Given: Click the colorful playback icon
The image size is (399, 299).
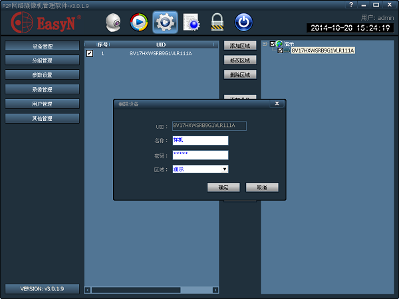Looking at the screenshot, I should coord(139,23).
